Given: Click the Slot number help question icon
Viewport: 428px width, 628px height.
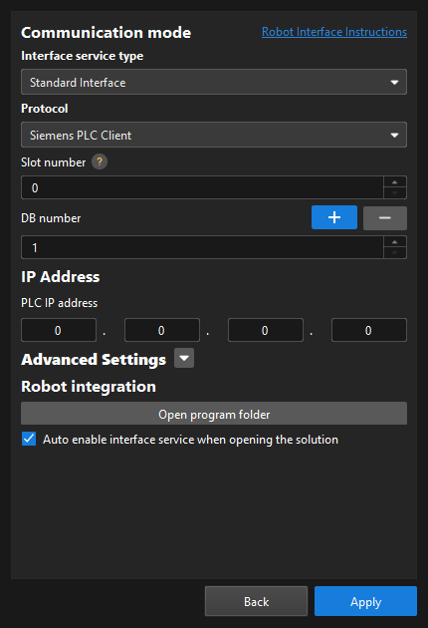Looking at the screenshot, I should [x=100, y=162].
